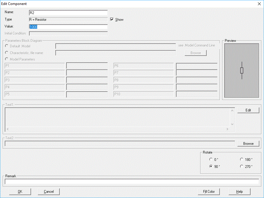The width and height of the screenshot is (264, 198).
Task: Select the Model Parameters radio button
Action: click(x=7, y=59)
